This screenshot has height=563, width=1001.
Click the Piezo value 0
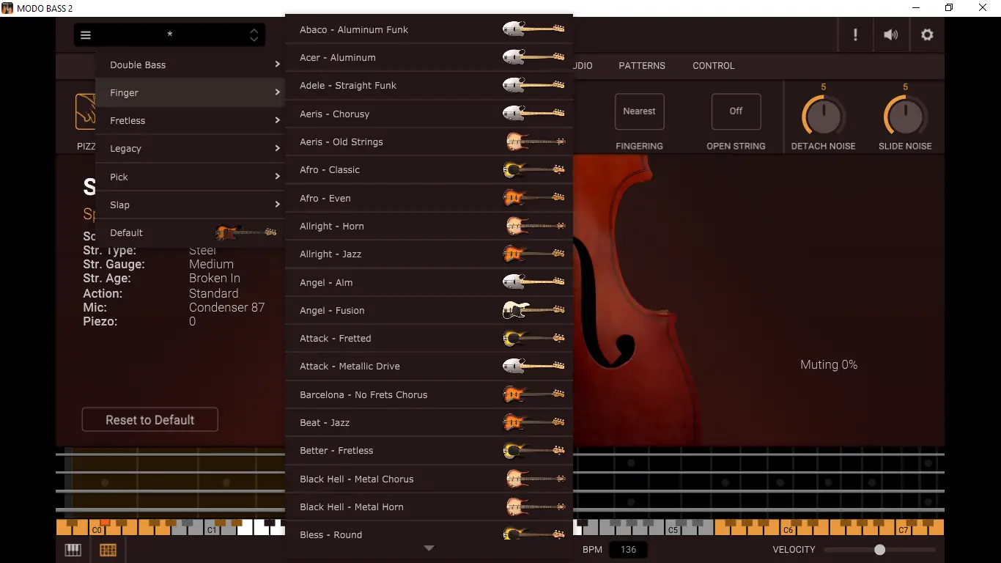coord(192,322)
